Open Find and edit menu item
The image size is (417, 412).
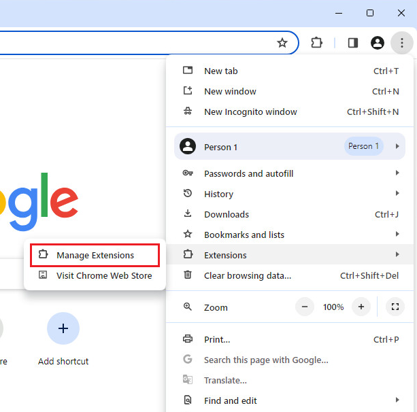click(x=290, y=400)
